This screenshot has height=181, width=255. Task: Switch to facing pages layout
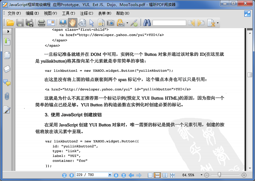tap(165, 175)
